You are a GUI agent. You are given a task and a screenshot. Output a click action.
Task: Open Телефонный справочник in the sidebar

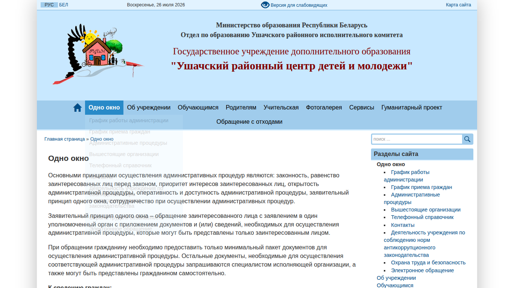[422, 217]
